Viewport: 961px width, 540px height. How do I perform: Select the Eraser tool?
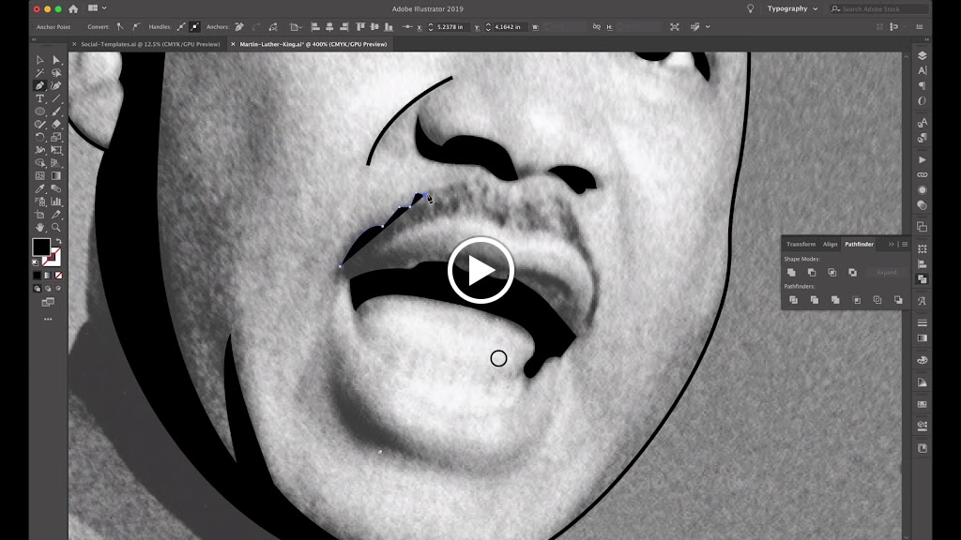coord(56,125)
